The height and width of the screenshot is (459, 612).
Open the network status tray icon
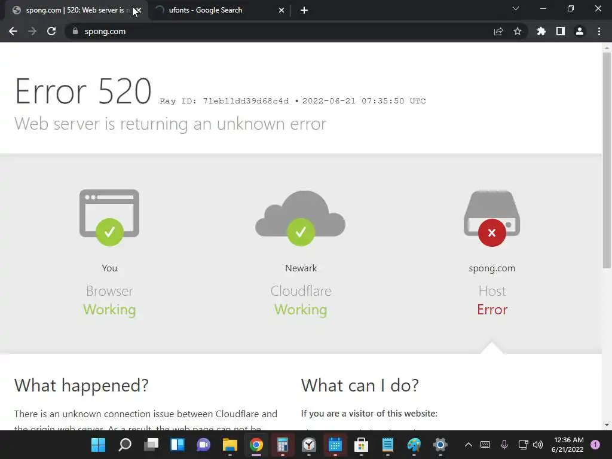click(523, 445)
